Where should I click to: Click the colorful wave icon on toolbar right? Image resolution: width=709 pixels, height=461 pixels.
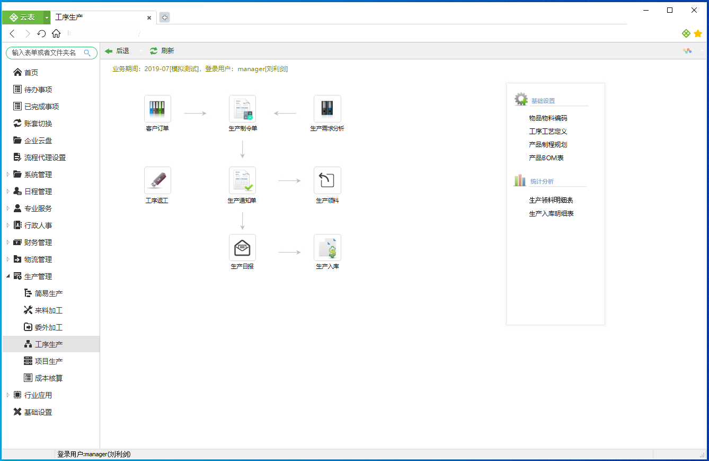[687, 51]
